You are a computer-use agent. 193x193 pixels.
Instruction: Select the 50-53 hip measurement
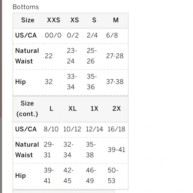[113, 175]
